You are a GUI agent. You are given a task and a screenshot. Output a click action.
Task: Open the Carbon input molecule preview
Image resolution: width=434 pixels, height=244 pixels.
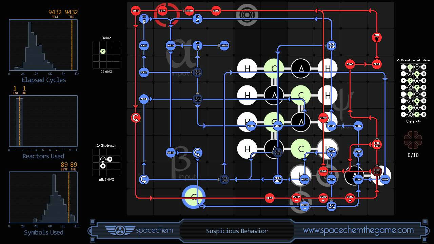(x=106, y=55)
